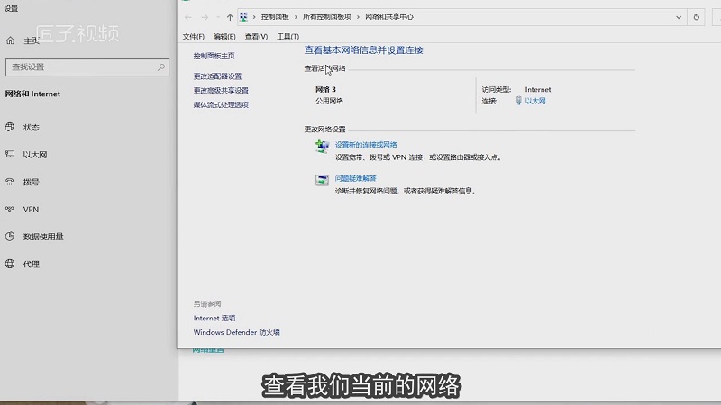721x405 pixels.
Task: Open Windows Defender 防火墙 link
Action: tap(236, 332)
